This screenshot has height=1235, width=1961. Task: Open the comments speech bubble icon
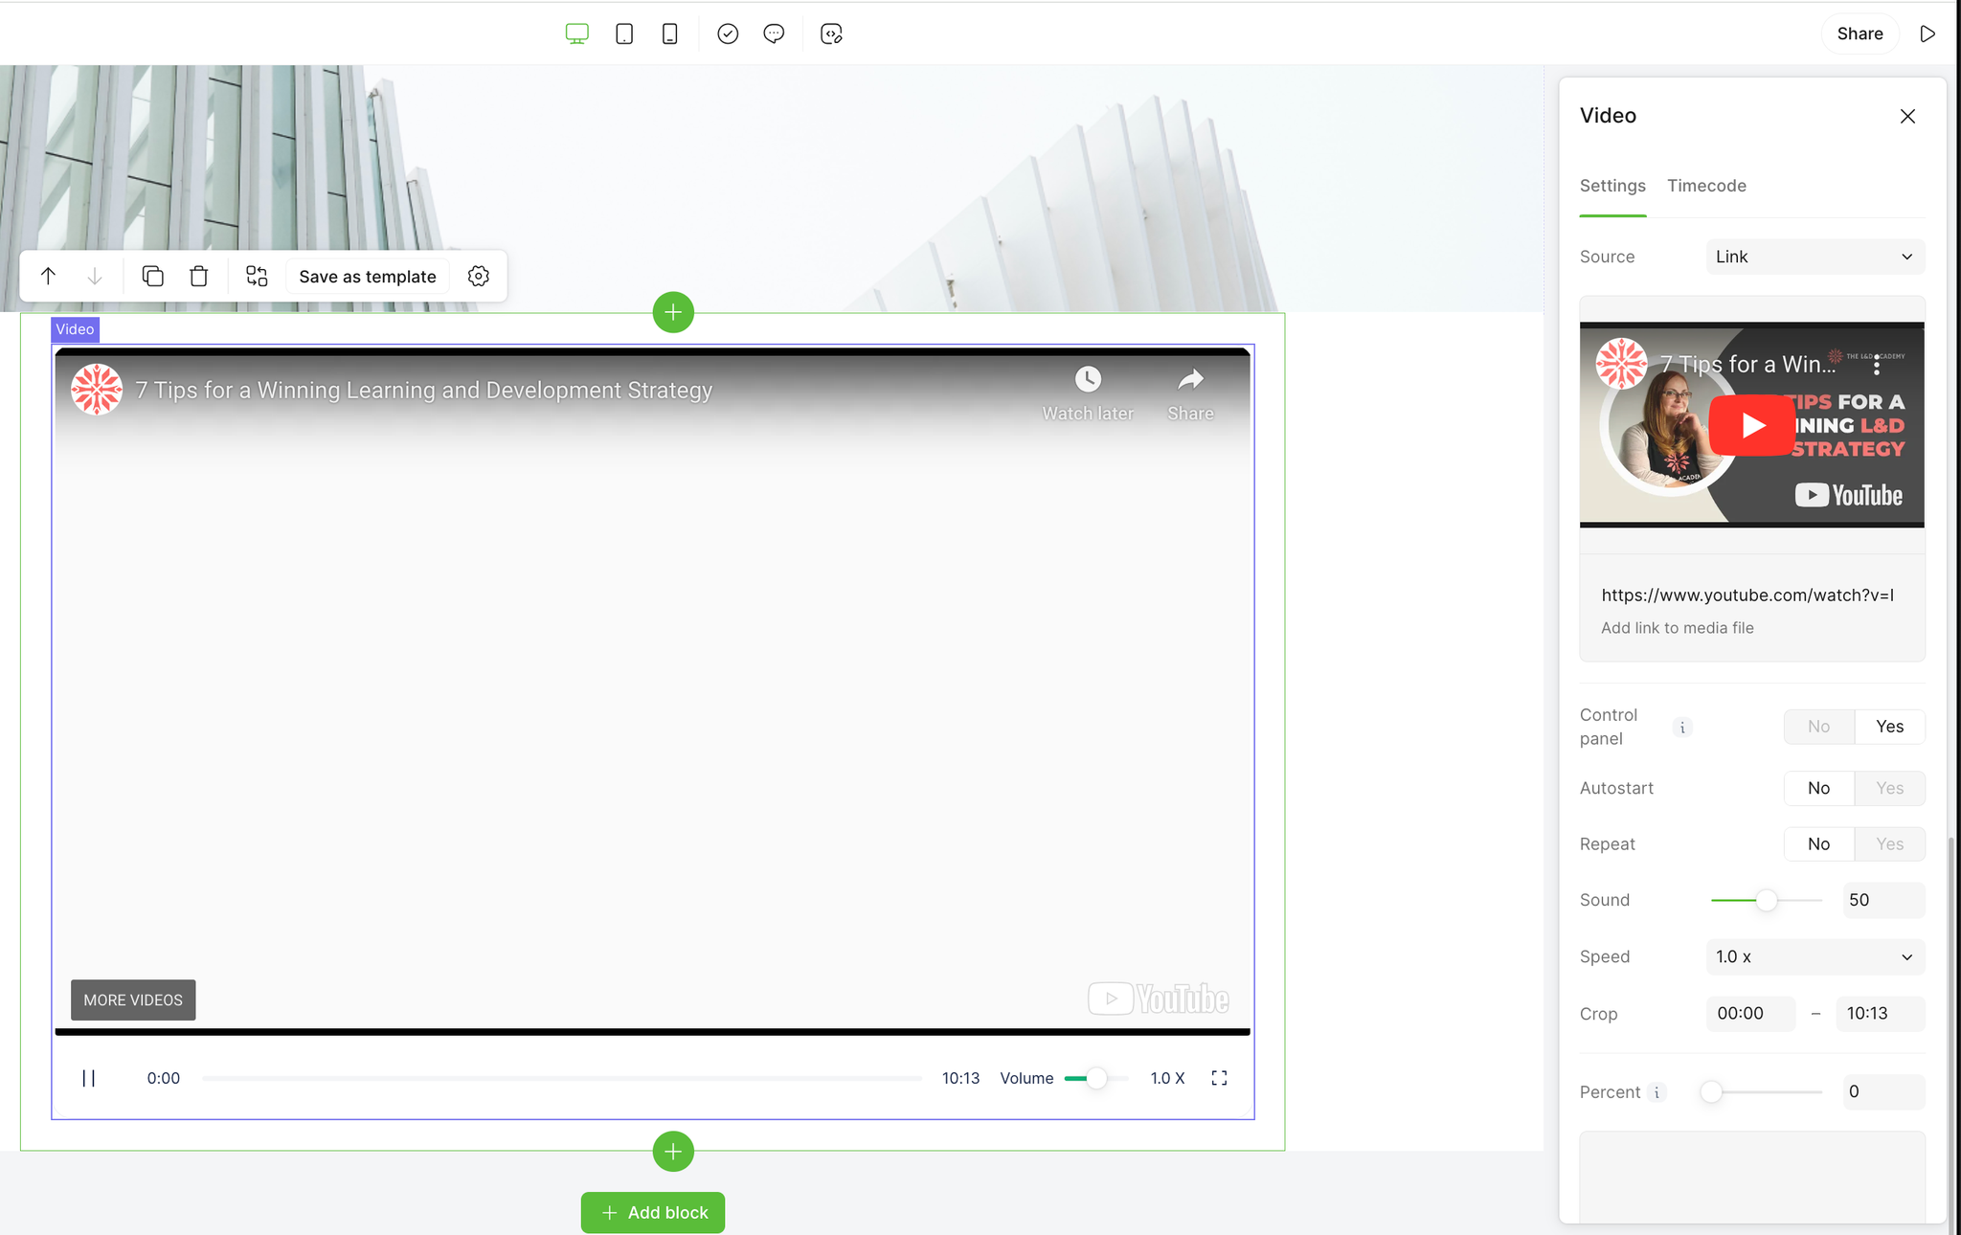tap(774, 34)
